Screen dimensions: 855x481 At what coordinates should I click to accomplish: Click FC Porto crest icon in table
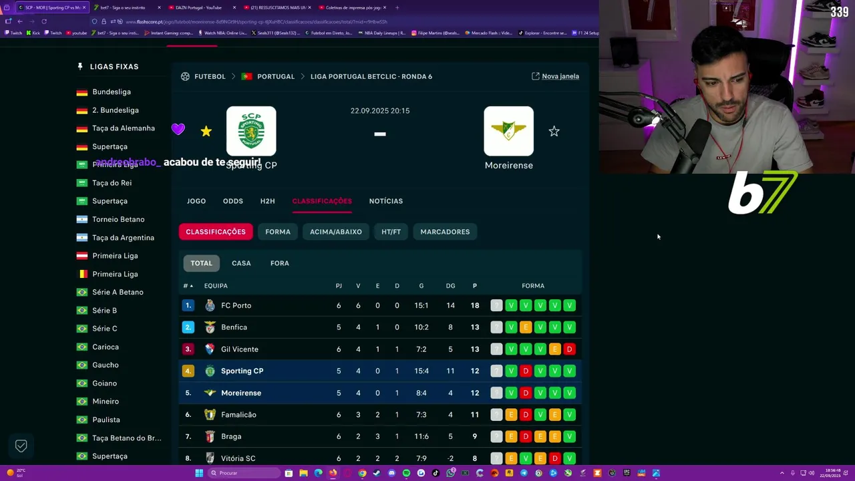click(210, 305)
